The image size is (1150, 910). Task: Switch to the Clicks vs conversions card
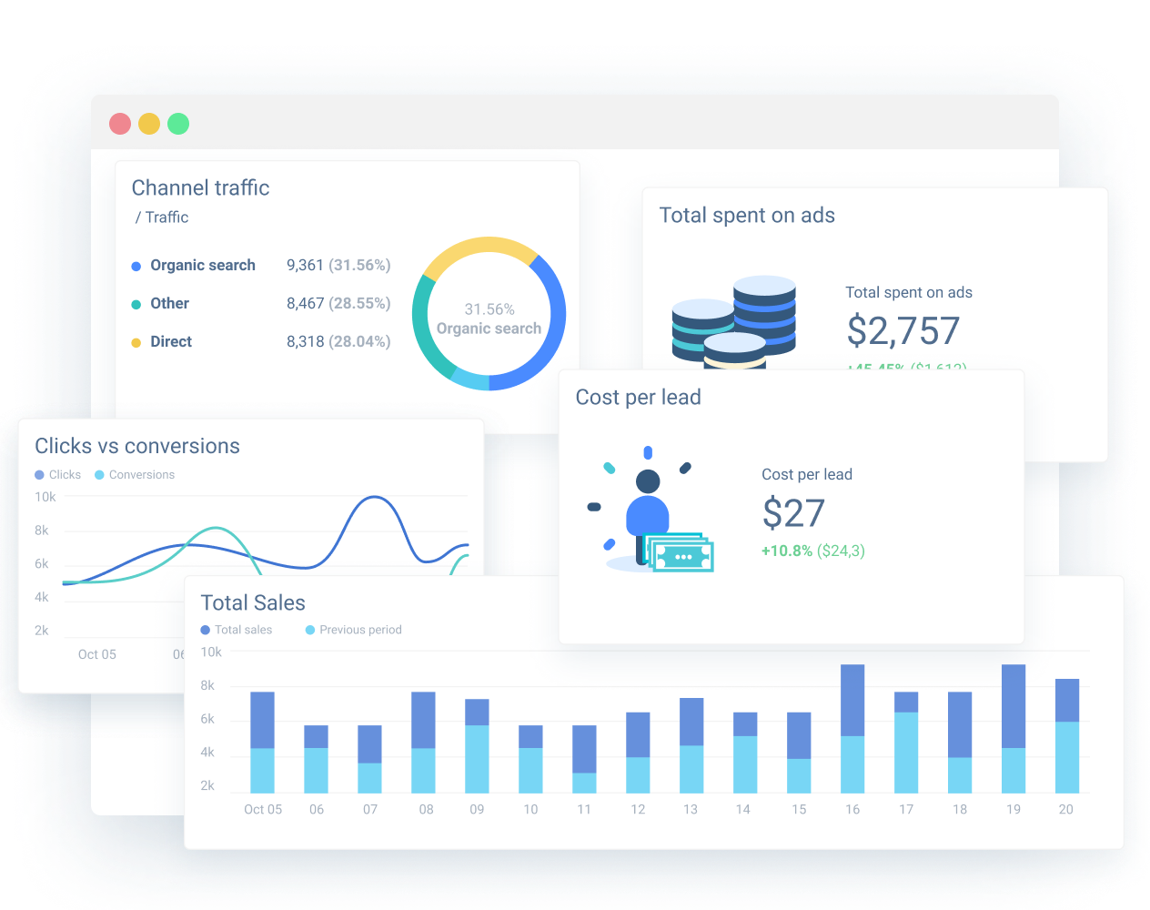point(137,446)
